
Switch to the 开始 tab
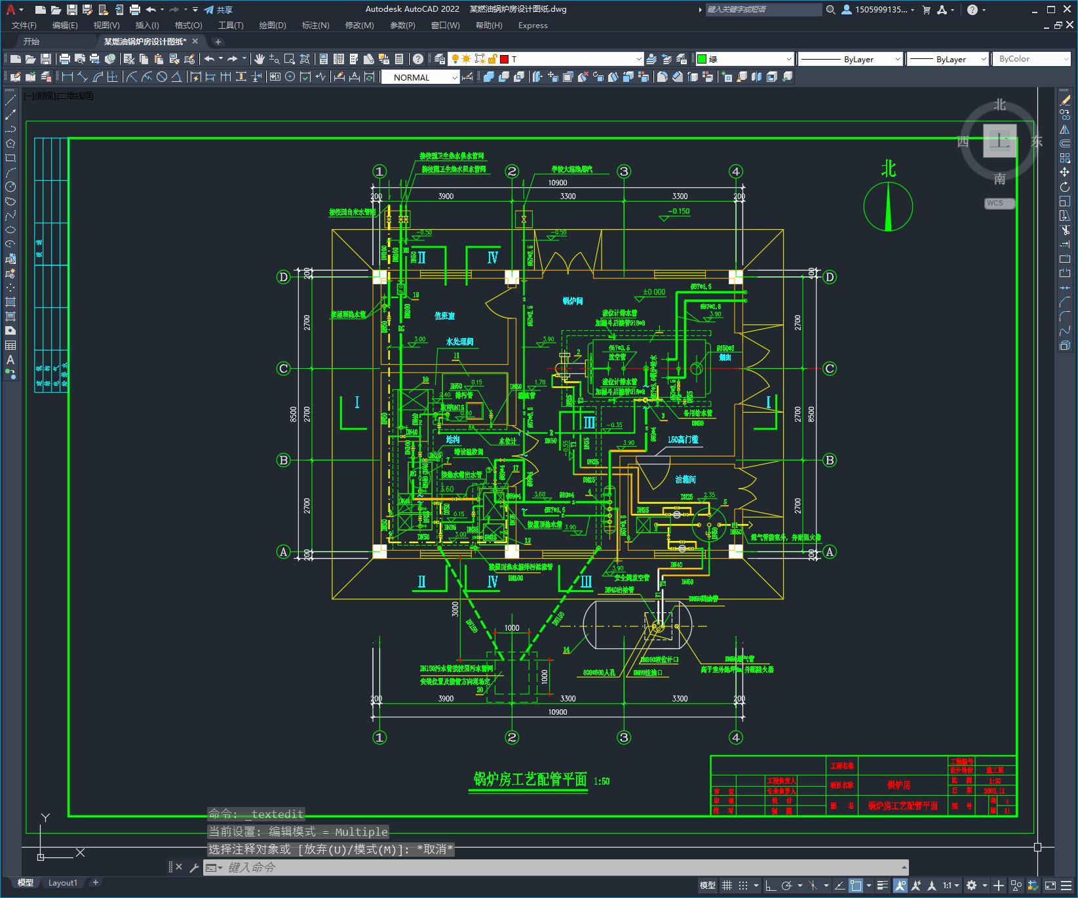(x=31, y=41)
